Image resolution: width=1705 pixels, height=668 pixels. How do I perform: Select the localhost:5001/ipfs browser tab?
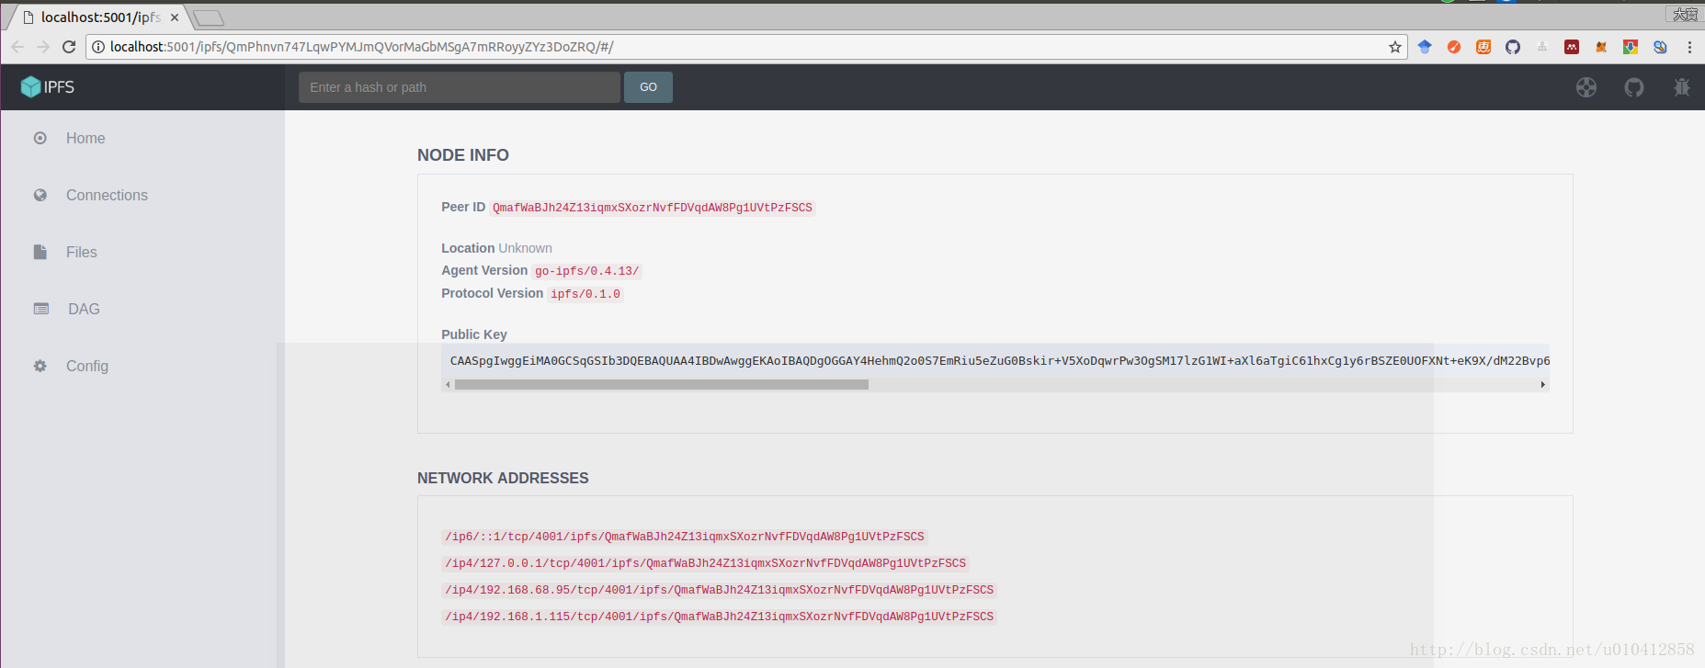point(99,17)
